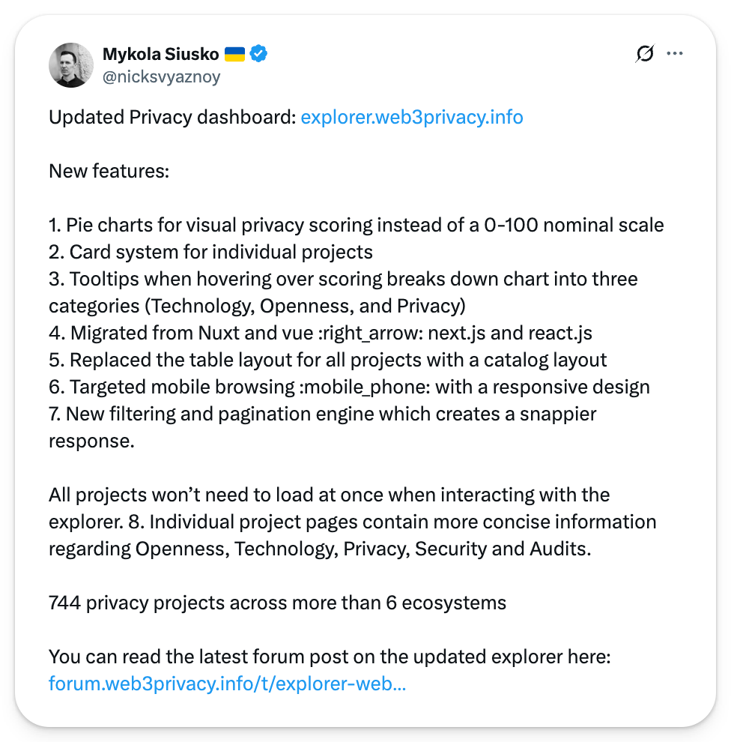
Task: Open the three-dot more options menu
Action: pyautogui.click(x=675, y=54)
